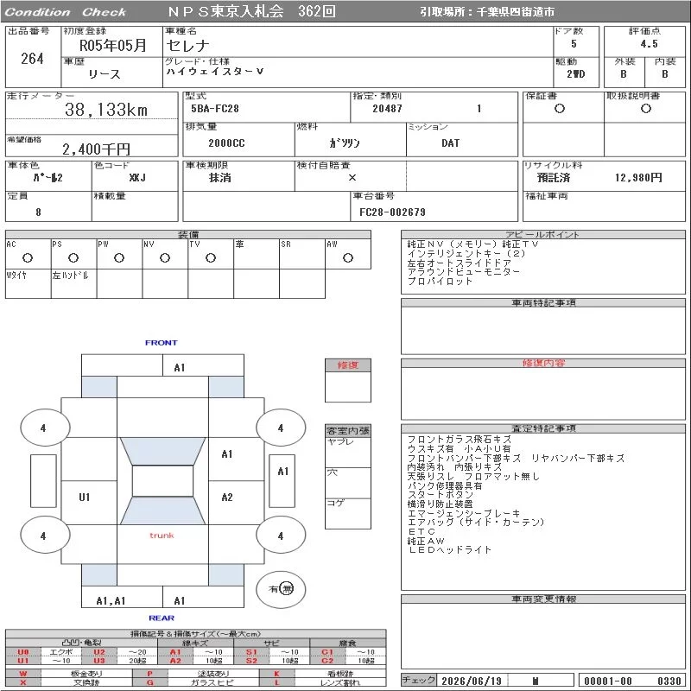691x691 pixels.
Task: Click the circle under 取扱説明書
Action: pos(645,109)
